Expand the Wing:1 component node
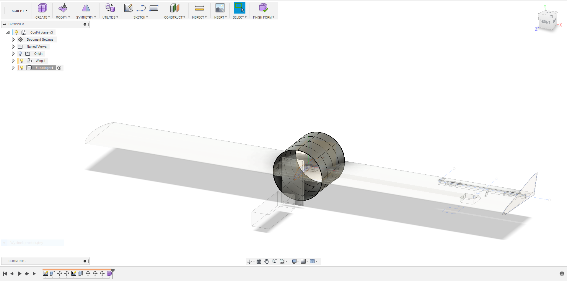 tap(13, 61)
